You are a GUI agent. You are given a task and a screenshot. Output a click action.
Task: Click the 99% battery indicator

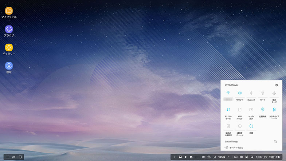[222, 157]
